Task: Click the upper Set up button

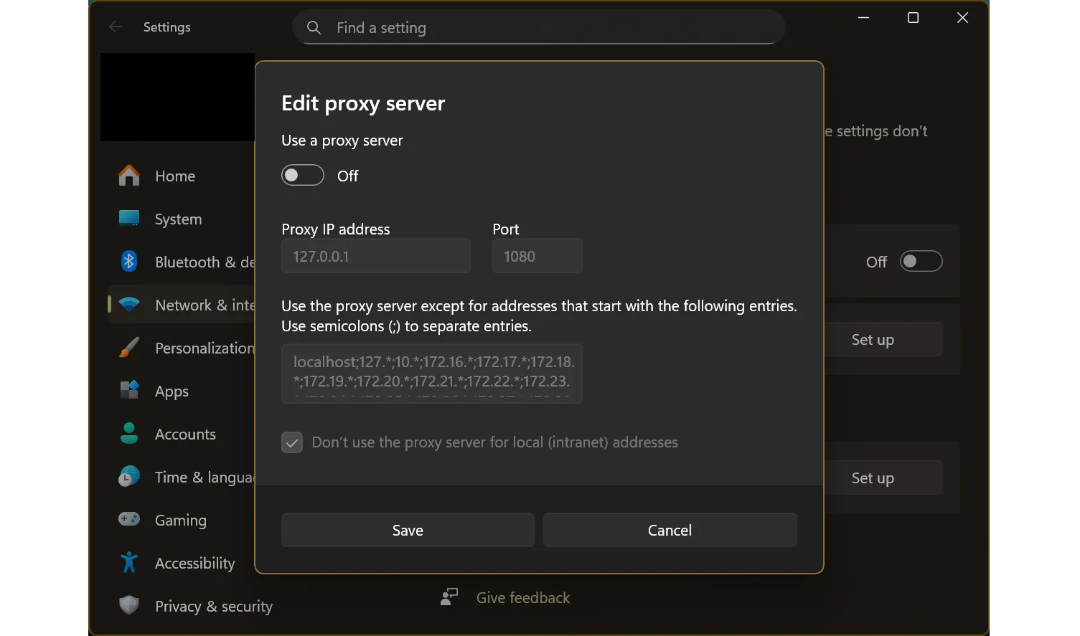Action: coord(873,339)
